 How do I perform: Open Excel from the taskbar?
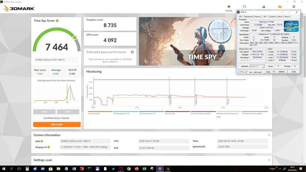(144, 169)
